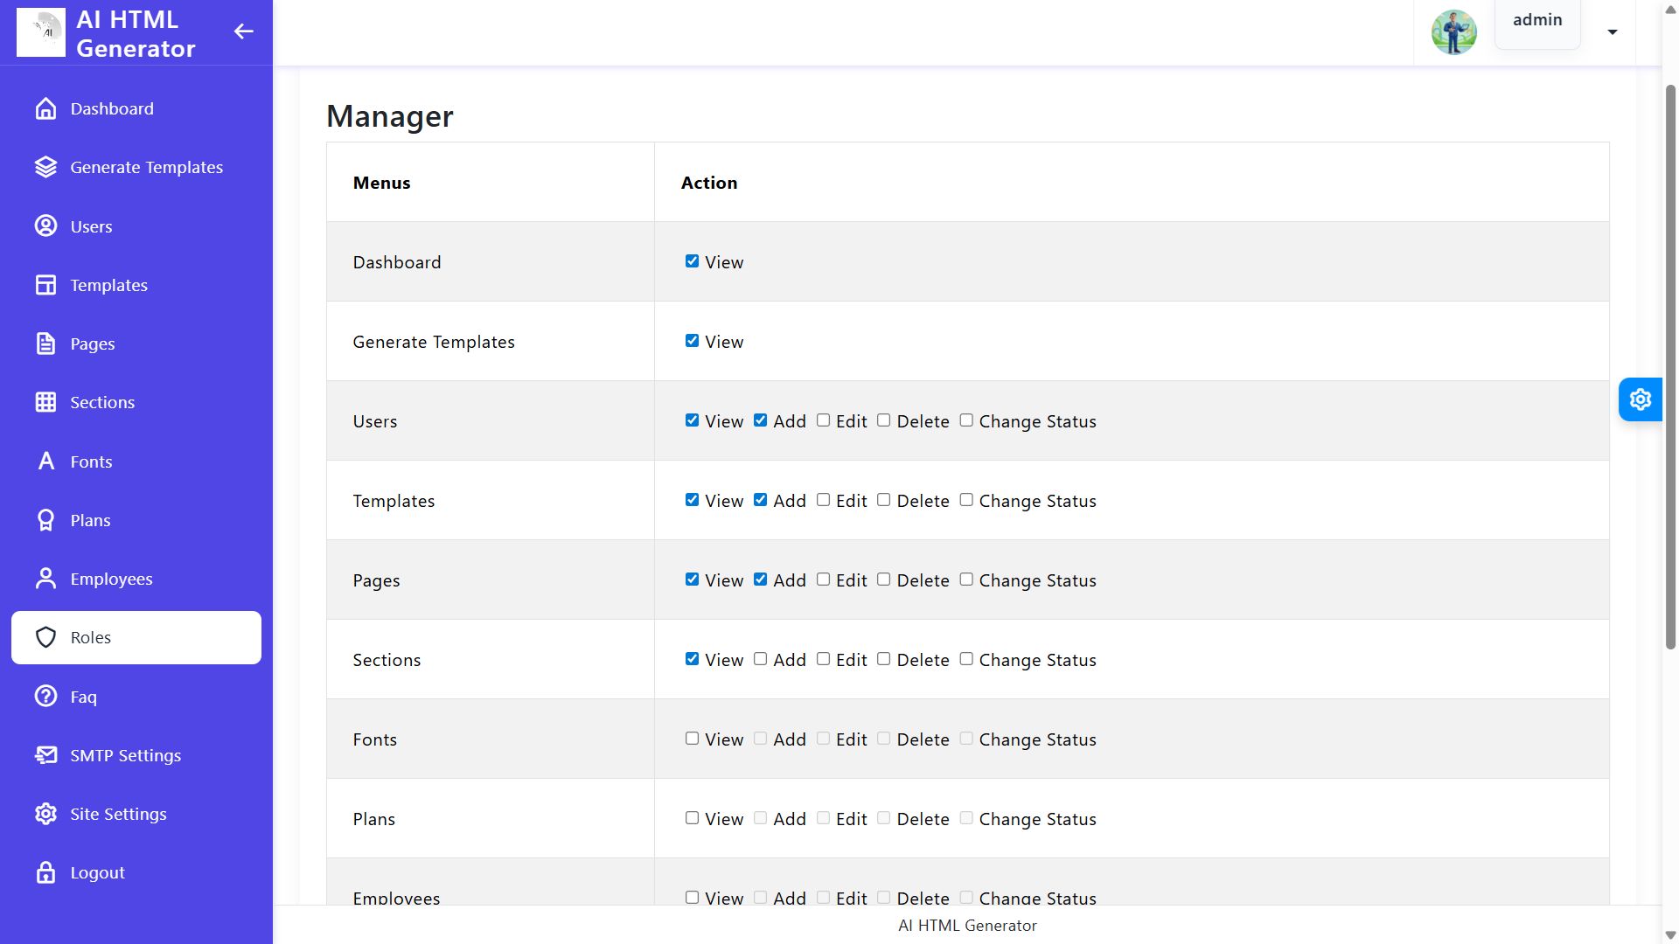Open the Employees menu item
Image resolution: width=1679 pixels, height=944 pixels.
pyautogui.click(x=111, y=579)
